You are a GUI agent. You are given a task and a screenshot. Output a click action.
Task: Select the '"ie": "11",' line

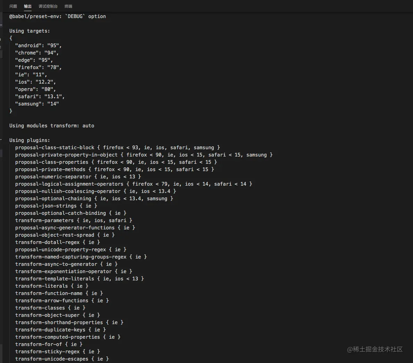[x=31, y=75]
